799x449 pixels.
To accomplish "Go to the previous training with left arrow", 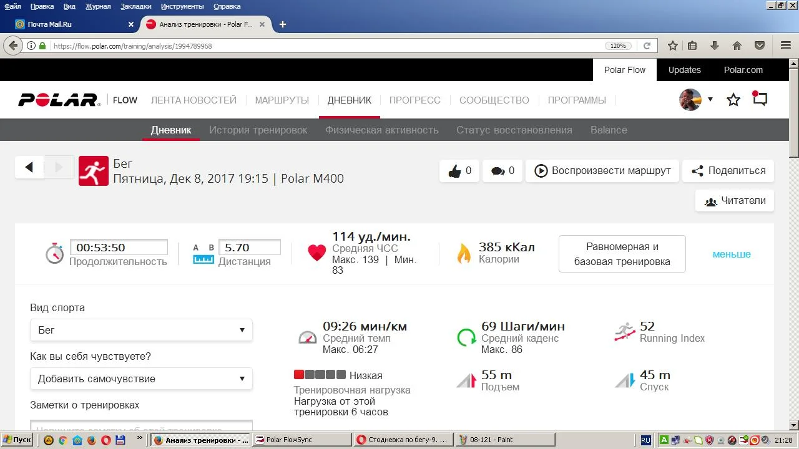I will click(29, 167).
